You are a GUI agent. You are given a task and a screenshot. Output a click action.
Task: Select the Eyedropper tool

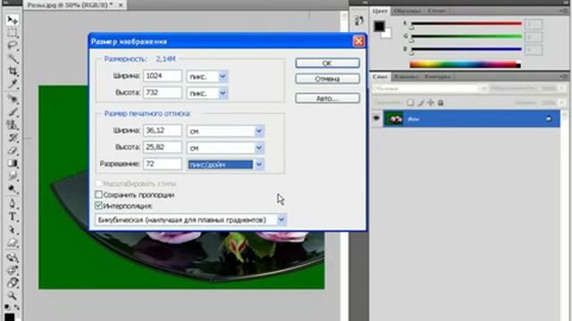click(12, 84)
